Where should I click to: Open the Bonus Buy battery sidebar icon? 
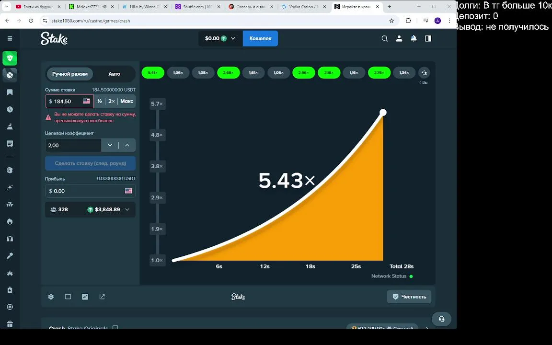(x=10, y=290)
